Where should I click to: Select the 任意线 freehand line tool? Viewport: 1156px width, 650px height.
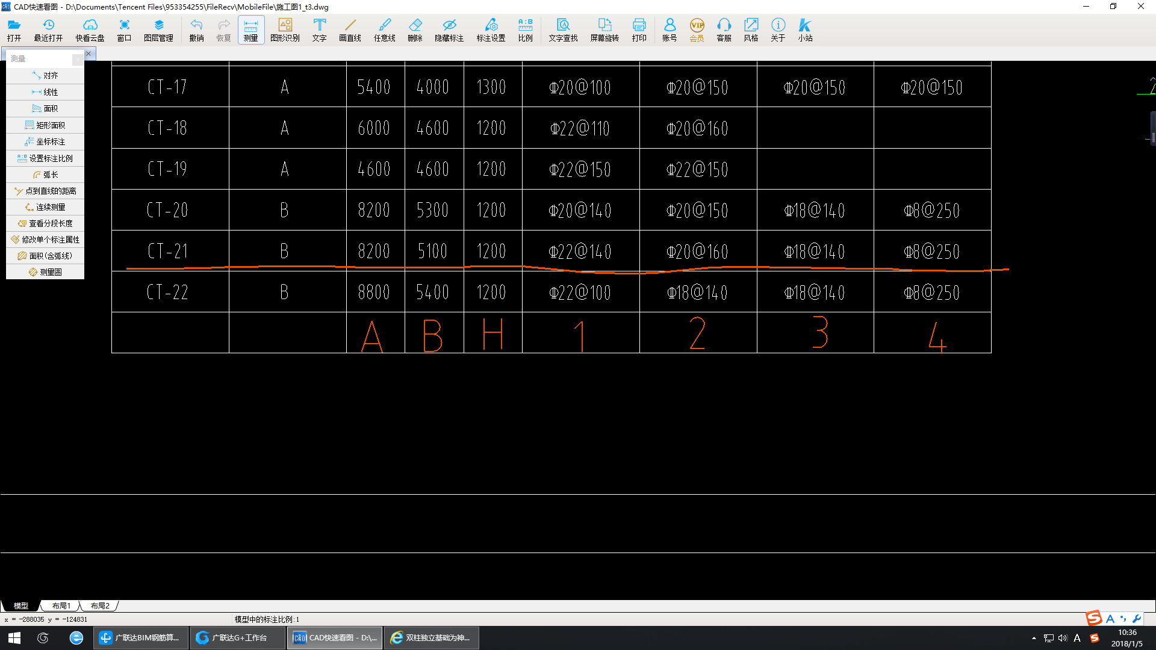click(384, 29)
